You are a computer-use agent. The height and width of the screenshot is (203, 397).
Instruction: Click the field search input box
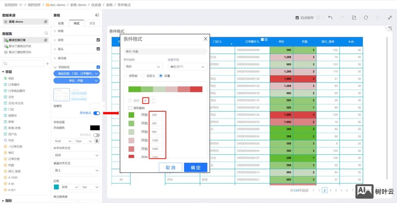coord(23,63)
